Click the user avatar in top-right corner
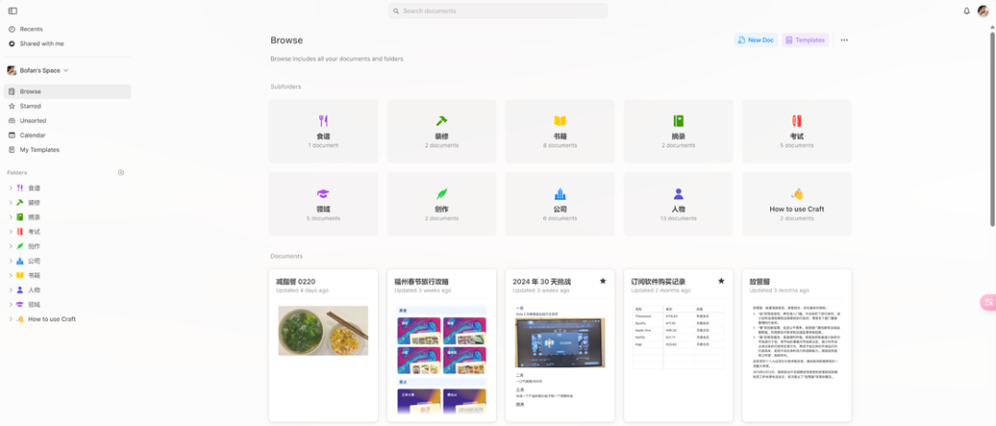This screenshot has width=996, height=426. click(983, 11)
